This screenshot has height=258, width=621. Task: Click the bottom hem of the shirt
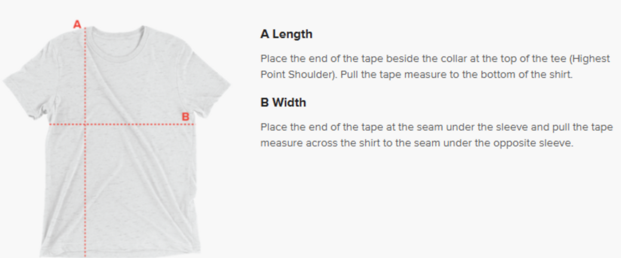pyautogui.click(x=120, y=251)
